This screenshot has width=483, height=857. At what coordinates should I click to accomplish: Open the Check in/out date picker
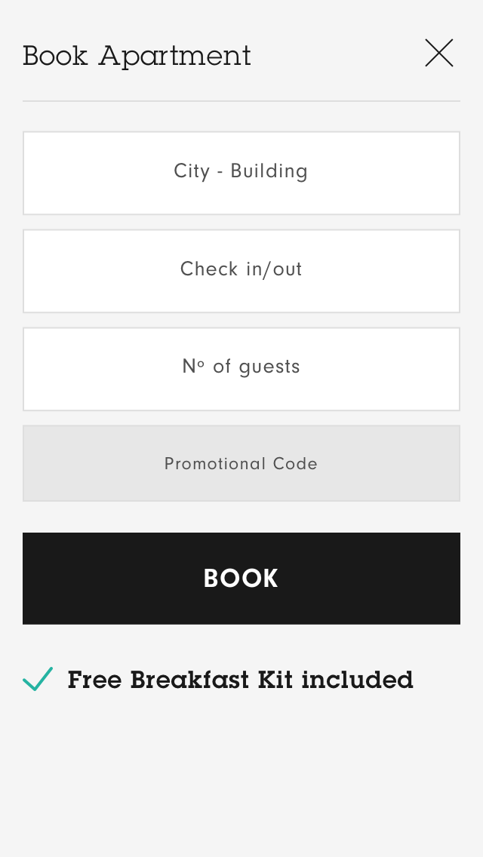241,271
